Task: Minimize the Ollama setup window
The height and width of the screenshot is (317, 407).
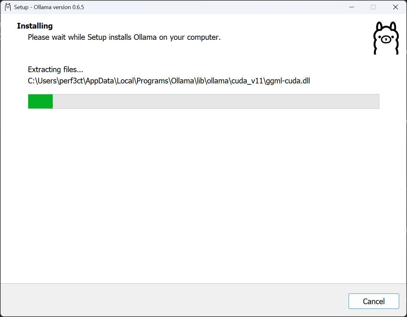Action: [351, 7]
